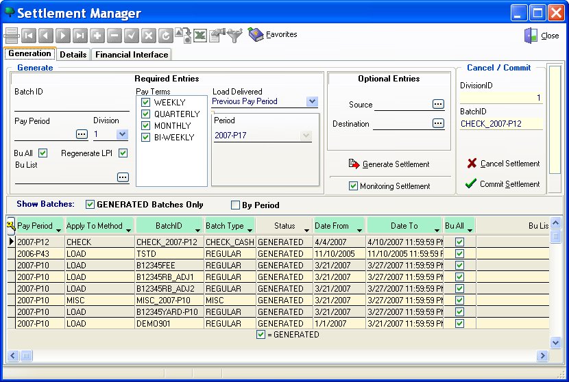Switch to the Details tab

(x=73, y=55)
